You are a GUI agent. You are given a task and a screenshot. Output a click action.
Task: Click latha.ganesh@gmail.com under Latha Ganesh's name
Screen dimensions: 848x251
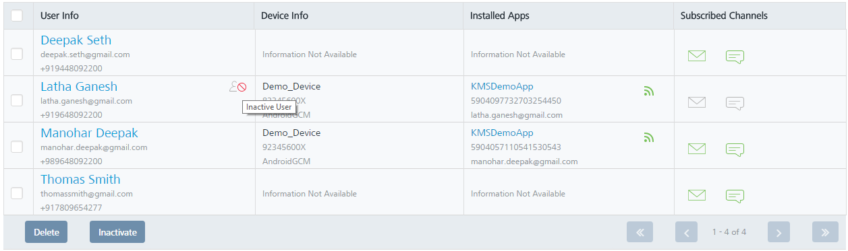(86, 101)
